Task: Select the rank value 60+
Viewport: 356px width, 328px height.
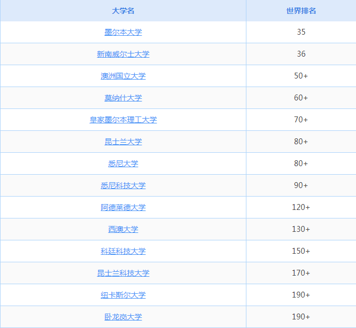Action: pos(301,98)
